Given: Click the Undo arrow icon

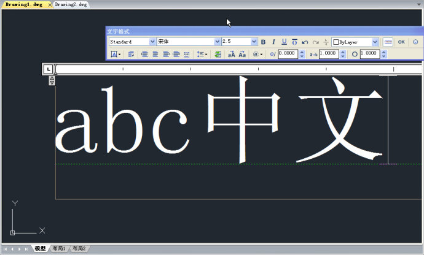Looking at the screenshot, I should pos(305,42).
